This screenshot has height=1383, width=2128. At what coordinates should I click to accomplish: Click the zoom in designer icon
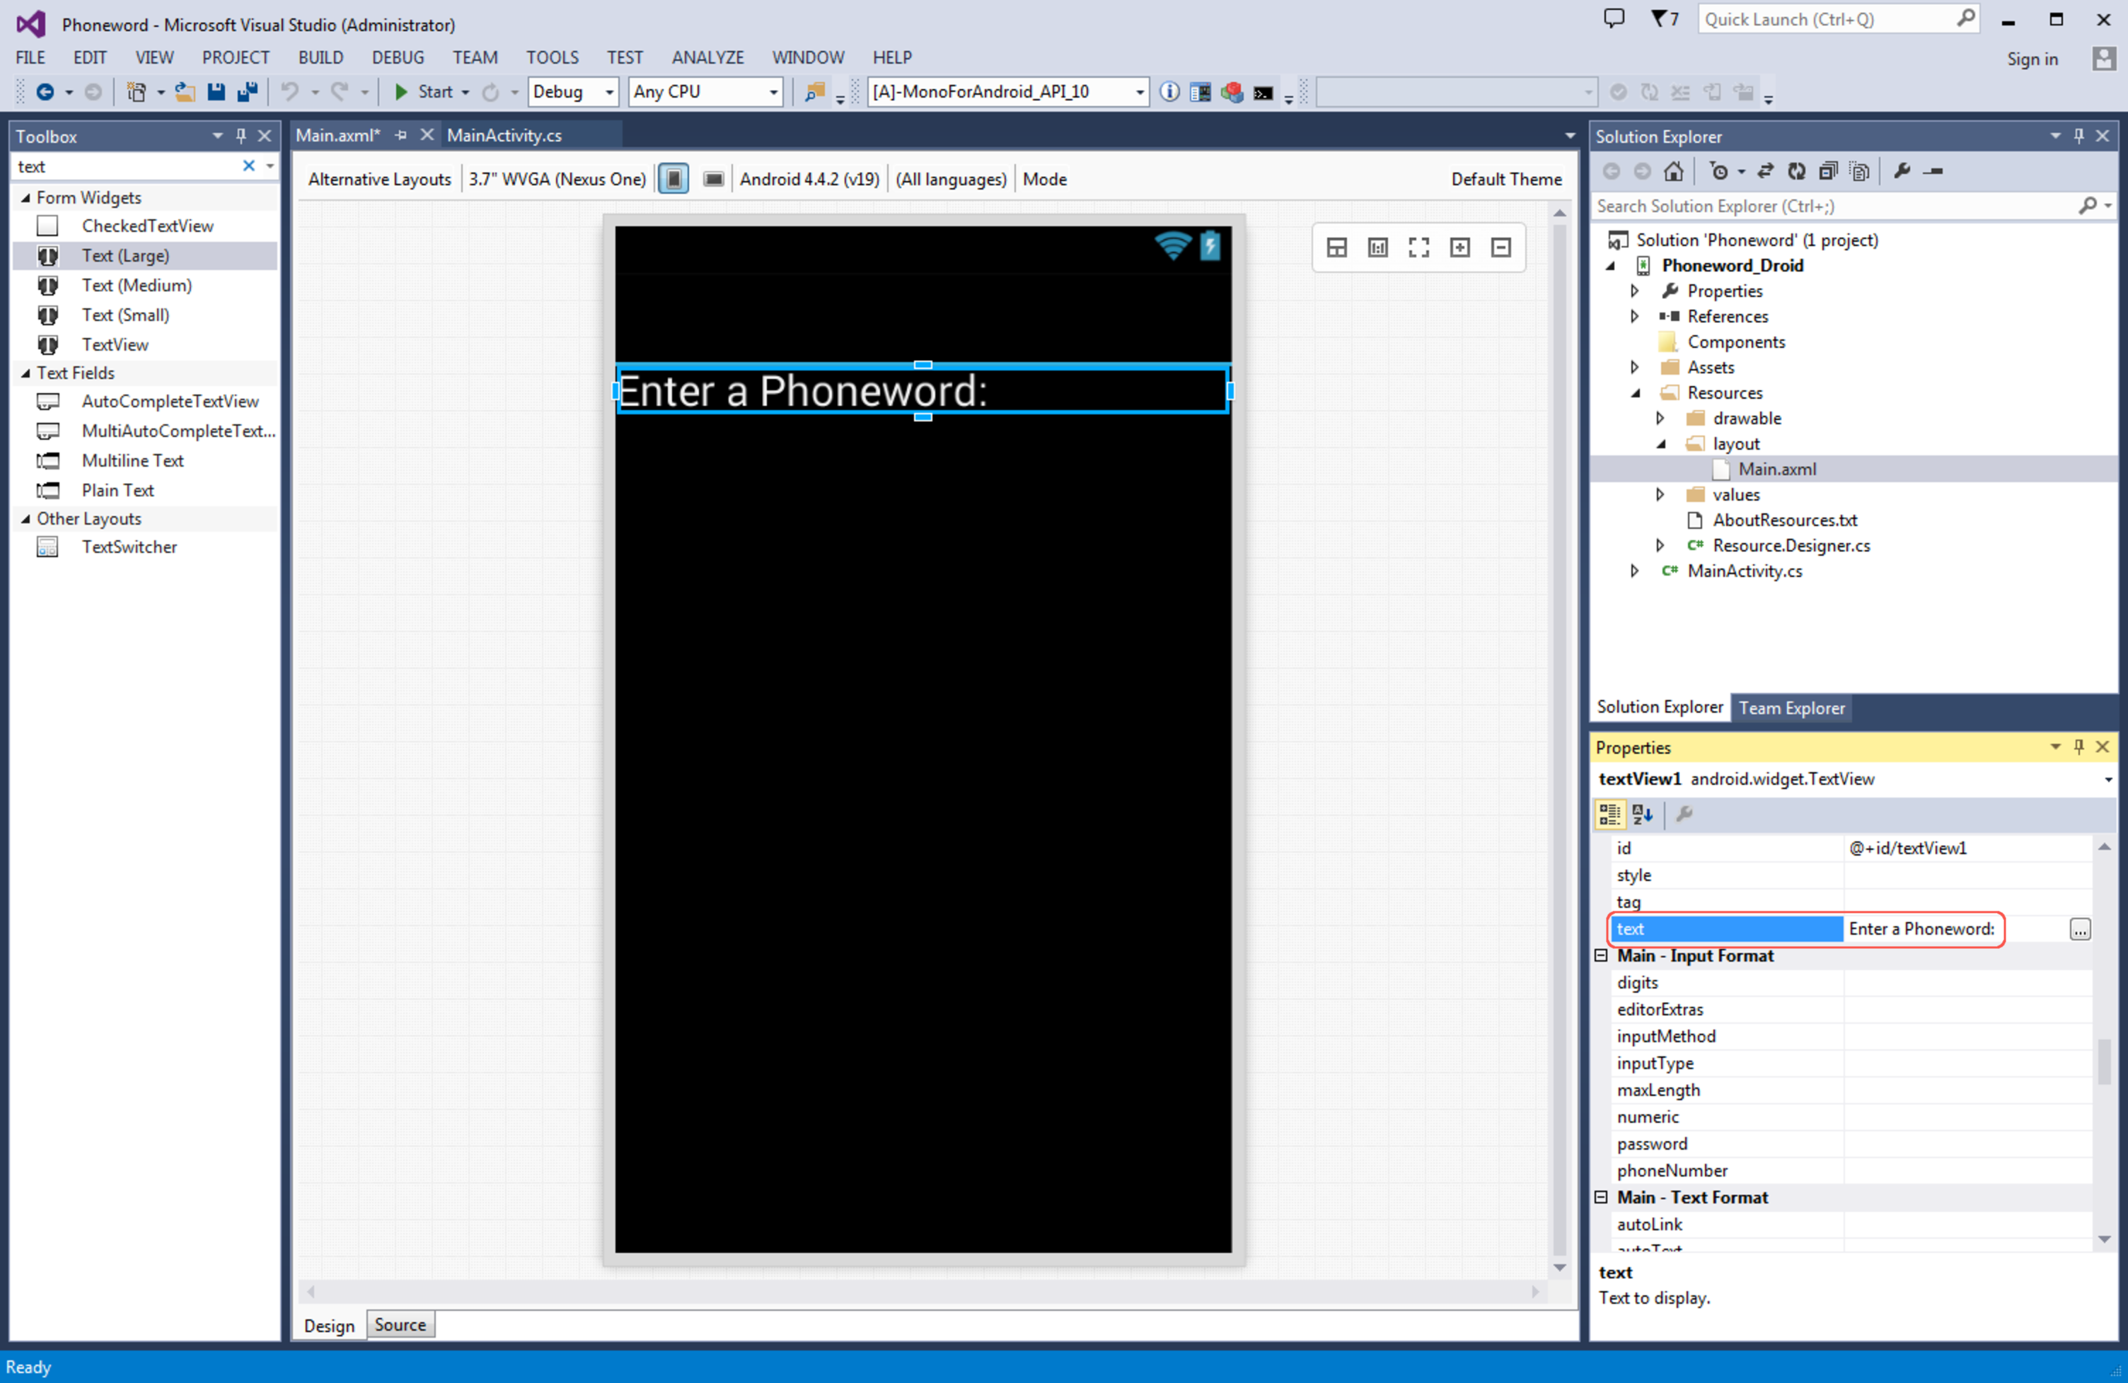tap(1459, 247)
